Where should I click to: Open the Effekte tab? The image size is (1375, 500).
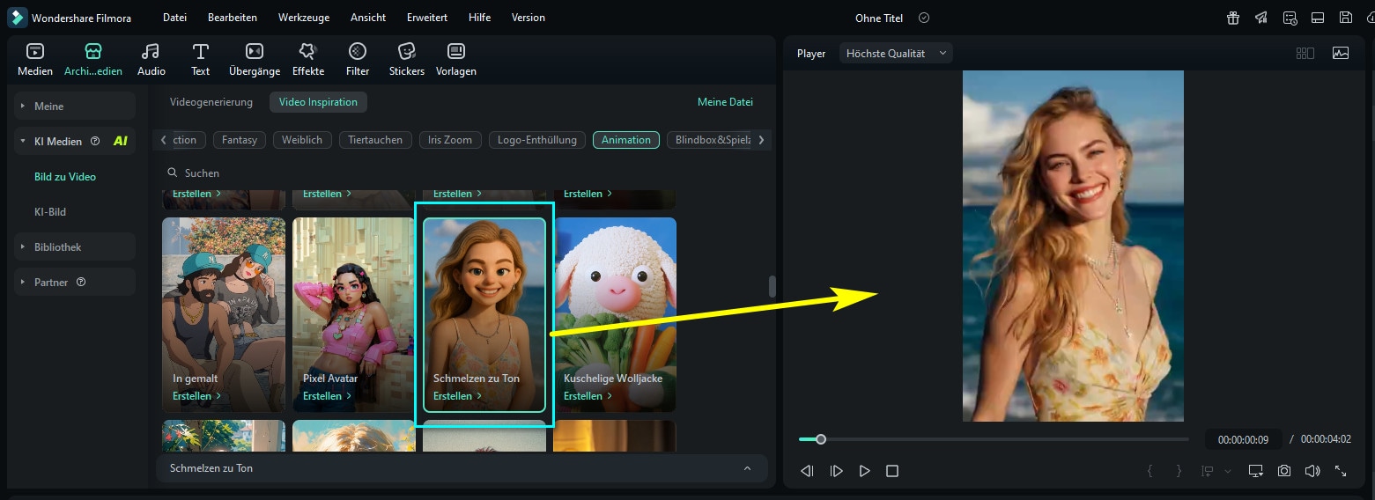tap(308, 60)
